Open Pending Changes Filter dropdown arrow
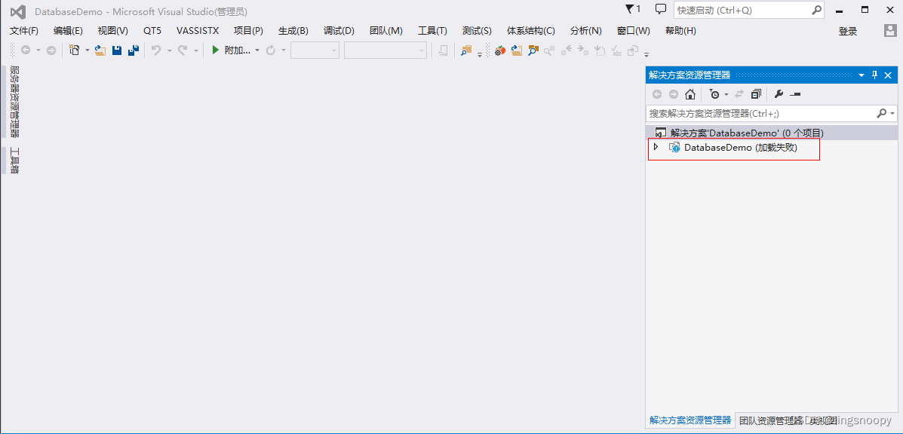The width and height of the screenshot is (903, 434). tap(726, 94)
